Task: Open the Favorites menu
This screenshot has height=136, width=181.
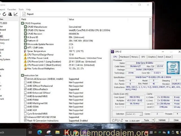Action: click(x=12, y=9)
